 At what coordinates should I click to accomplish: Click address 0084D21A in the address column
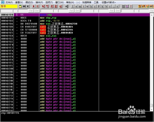coord(7,108)
